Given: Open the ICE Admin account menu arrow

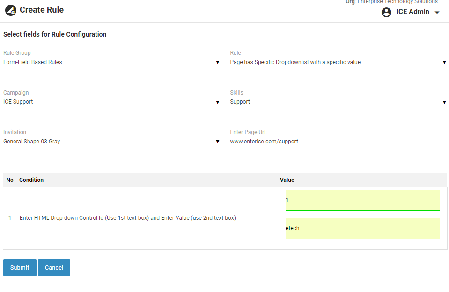Looking at the screenshot, I should coord(437,13).
